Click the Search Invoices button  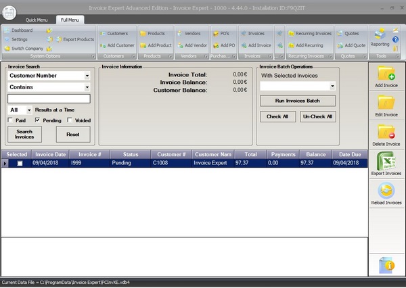click(24, 135)
